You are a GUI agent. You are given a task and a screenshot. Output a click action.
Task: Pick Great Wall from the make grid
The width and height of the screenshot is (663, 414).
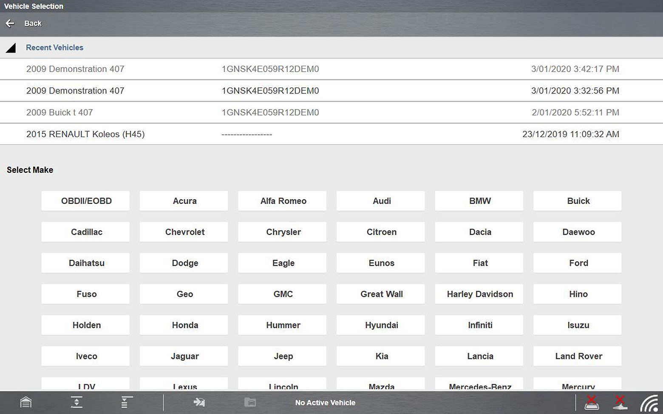381,294
